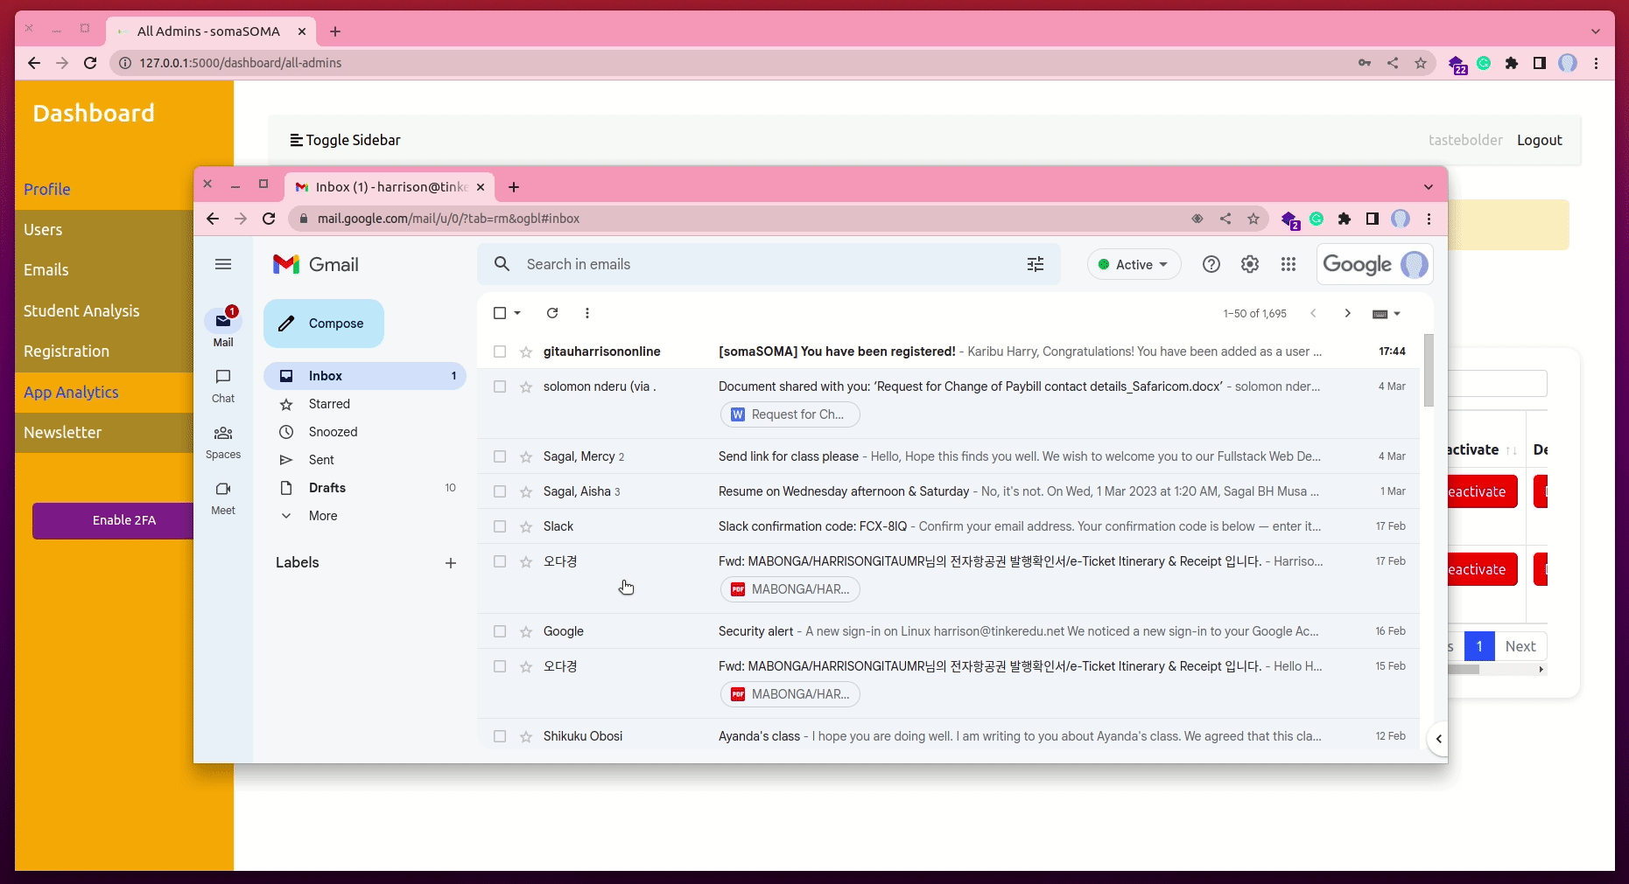Go to newer emails page
The image size is (1629, 884).
pos(1313,313)
